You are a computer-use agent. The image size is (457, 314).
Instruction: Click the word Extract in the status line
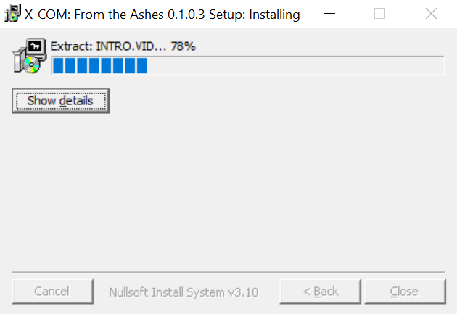[71, 46]
